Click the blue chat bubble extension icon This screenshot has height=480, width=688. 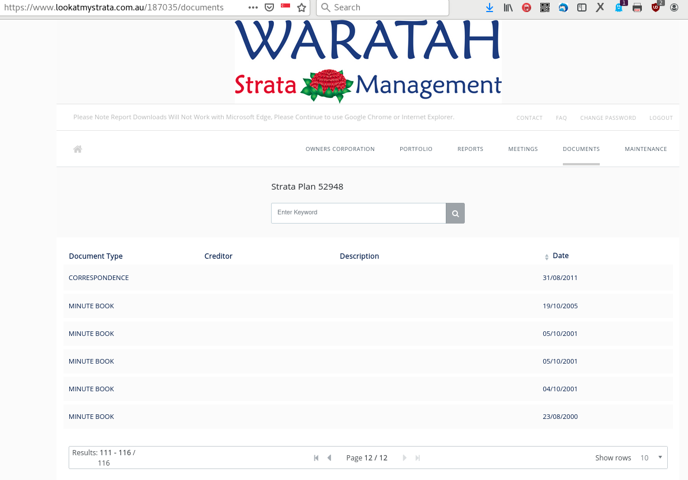[x=563, y=7]
